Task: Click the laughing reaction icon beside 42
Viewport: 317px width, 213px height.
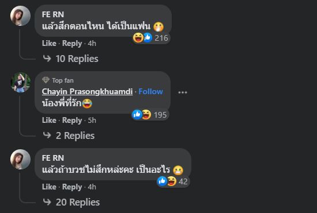Action: pyautogui.click(x=172, y=181)
